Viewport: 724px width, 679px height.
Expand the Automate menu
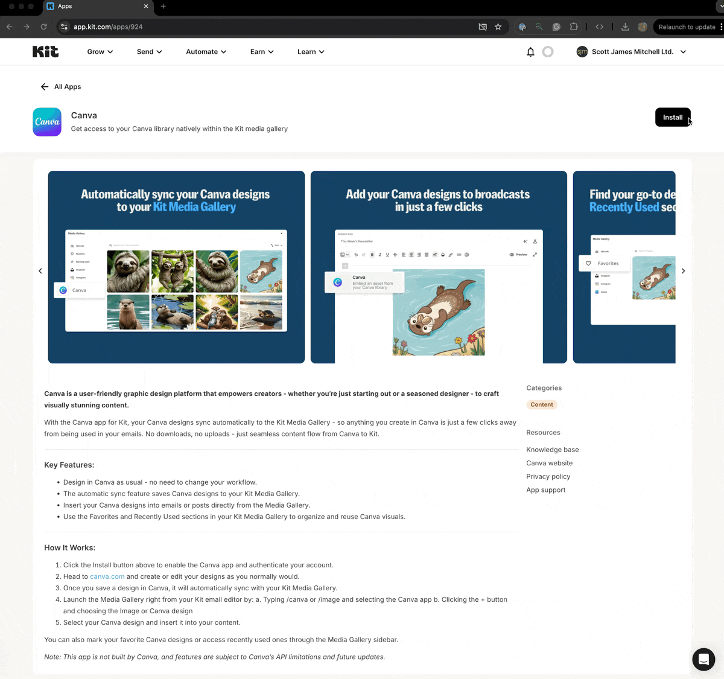click(206, 52)
